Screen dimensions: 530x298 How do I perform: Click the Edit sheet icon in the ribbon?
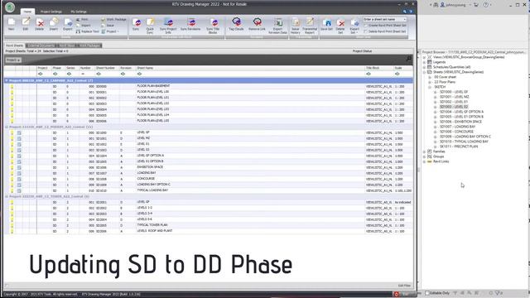point(26,22)
